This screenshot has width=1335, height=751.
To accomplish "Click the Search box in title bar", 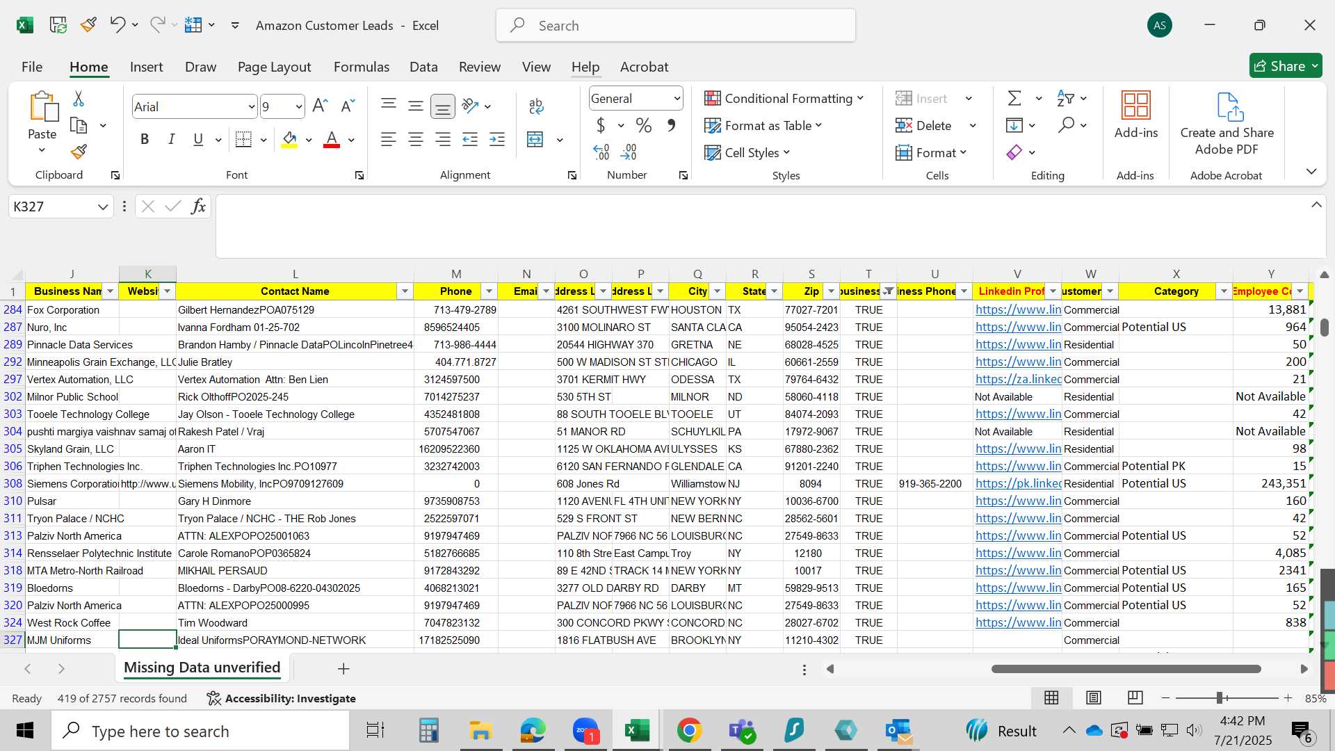I will tap(676, 26).
